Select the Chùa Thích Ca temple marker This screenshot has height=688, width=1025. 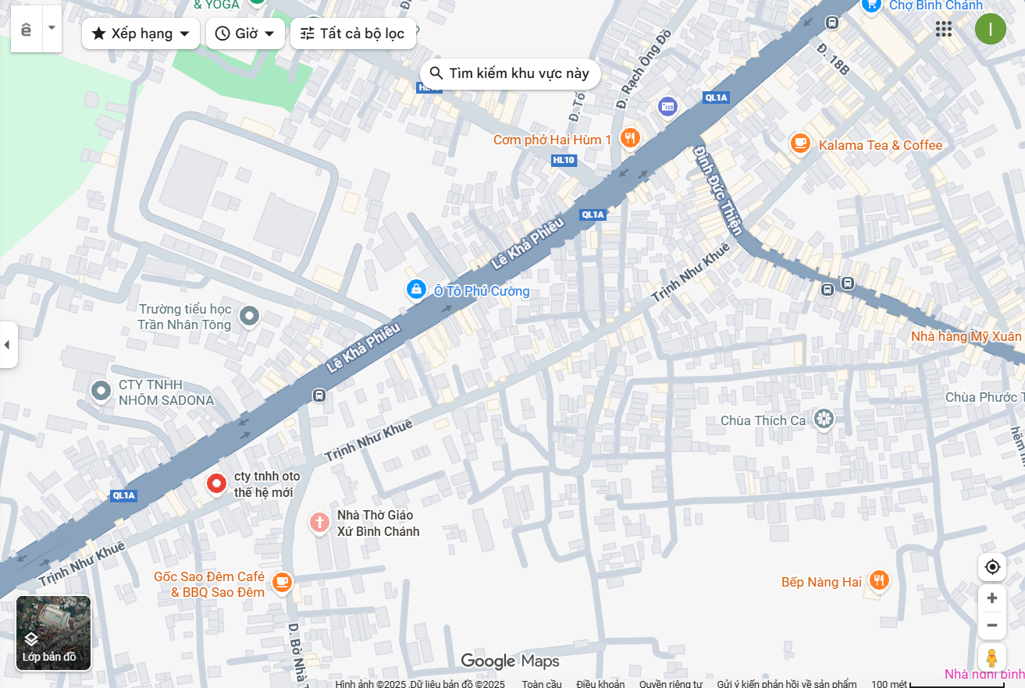824,420
